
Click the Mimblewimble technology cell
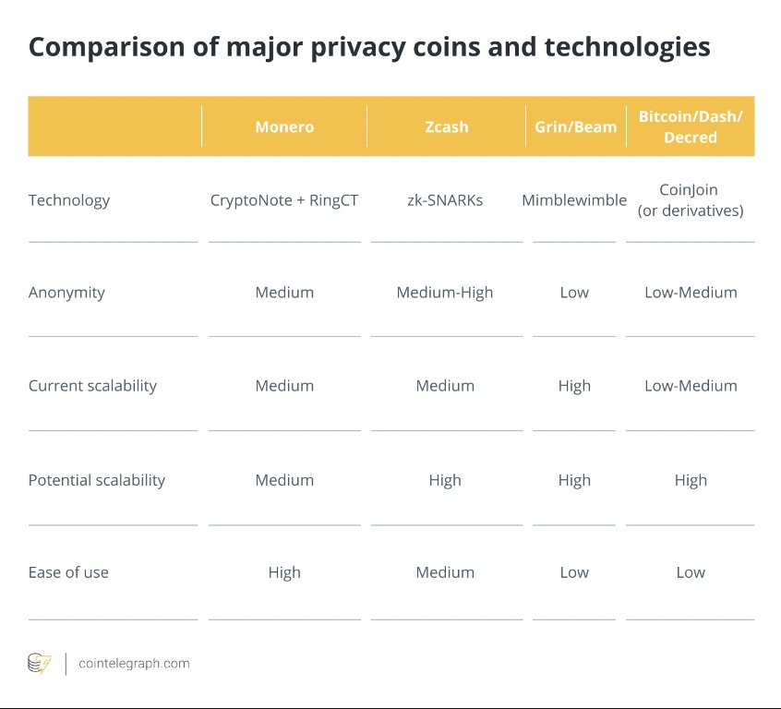point(574,200)
